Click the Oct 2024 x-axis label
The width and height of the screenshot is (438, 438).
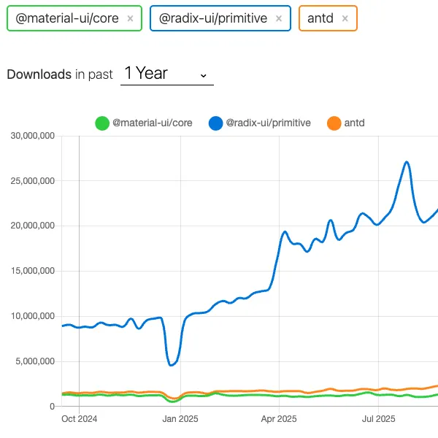coord(79,419)
